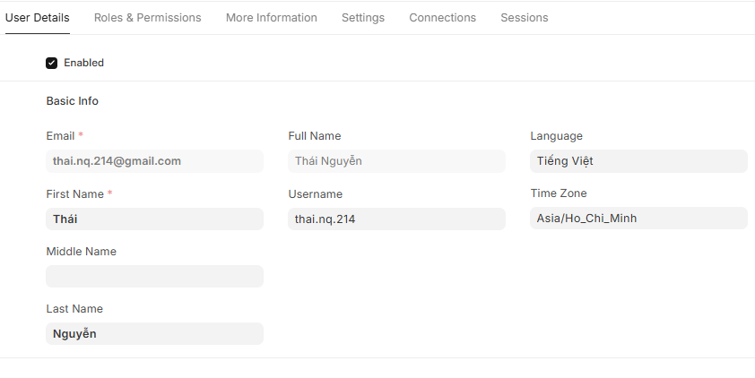
Task: Click the Full Name field showing Thái Nguyễn
Action: pyautogui.click(x=396, y=161)
